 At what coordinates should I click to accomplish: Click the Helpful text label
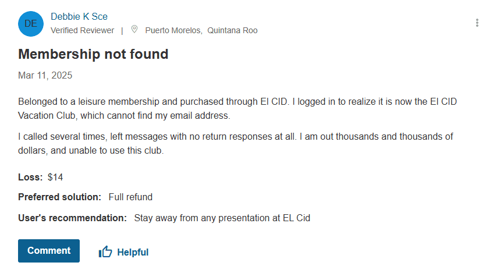[x=133, y=252]
